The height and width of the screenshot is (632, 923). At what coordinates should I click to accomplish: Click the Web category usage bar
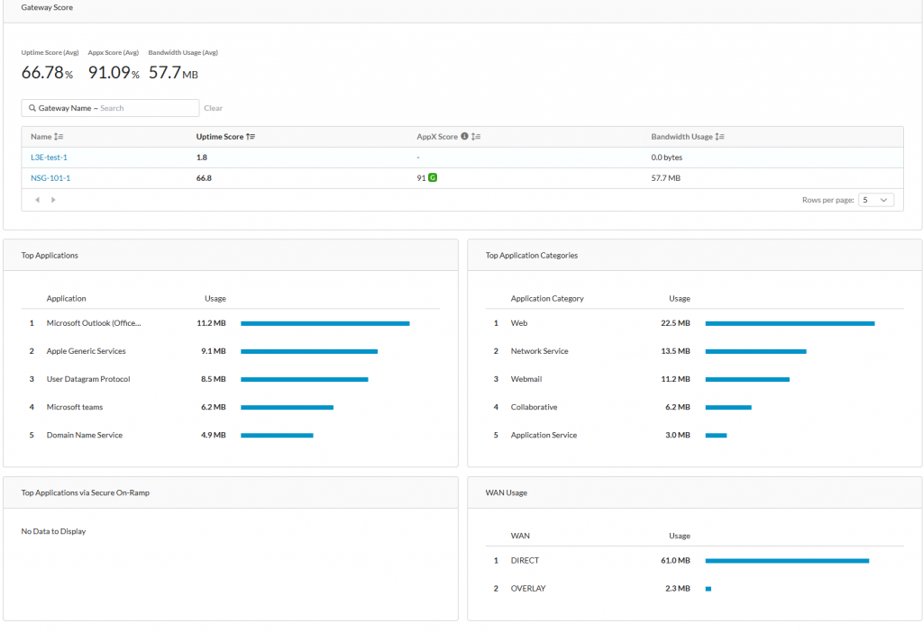coord(790,323)
